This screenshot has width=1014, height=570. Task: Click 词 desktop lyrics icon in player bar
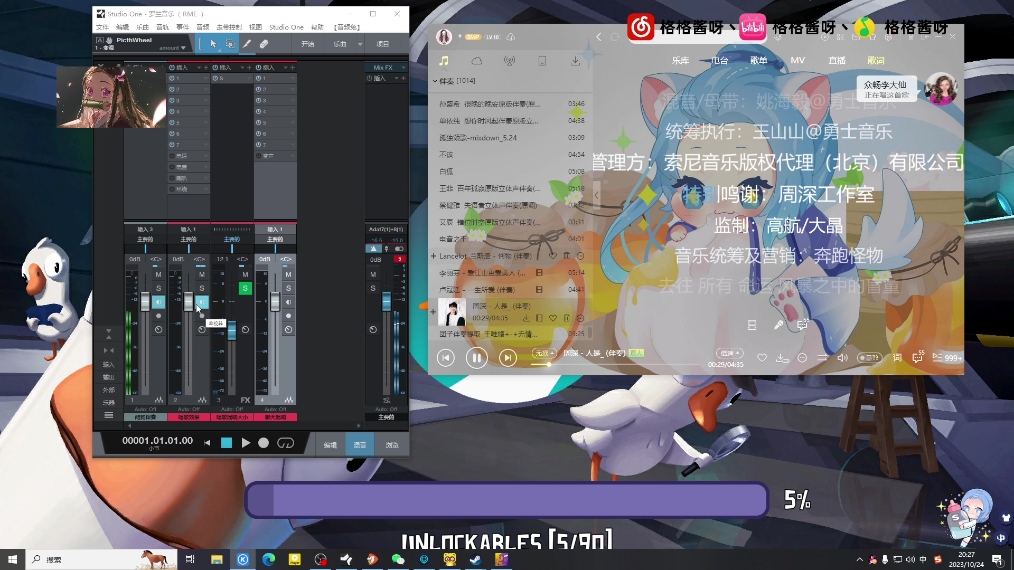(897, 358)
